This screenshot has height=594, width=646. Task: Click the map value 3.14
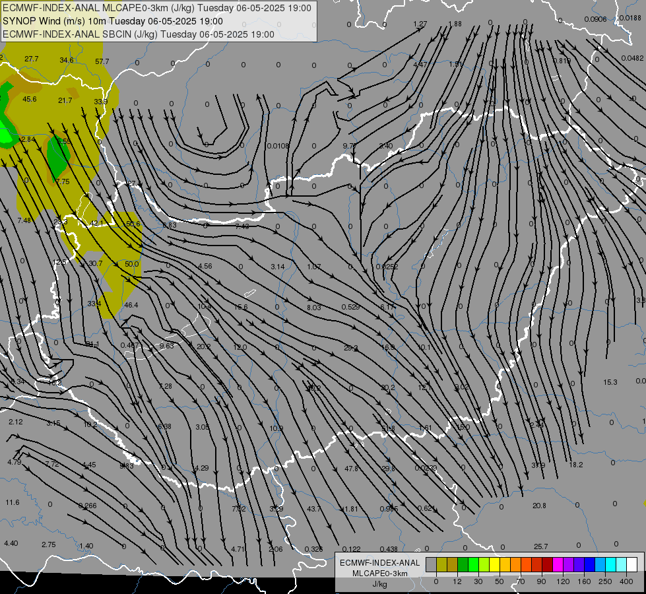tap(278, 267)
